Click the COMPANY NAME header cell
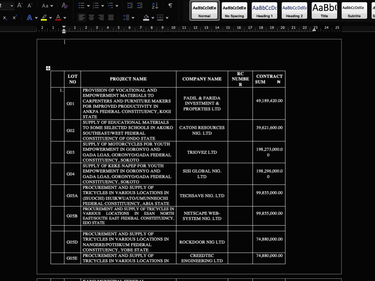Screen dimensions: 375x281 pos(202,79)
